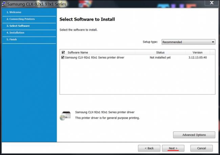220x155 pixels.
Task: Click the Version column header
Action: pos(197,52)
